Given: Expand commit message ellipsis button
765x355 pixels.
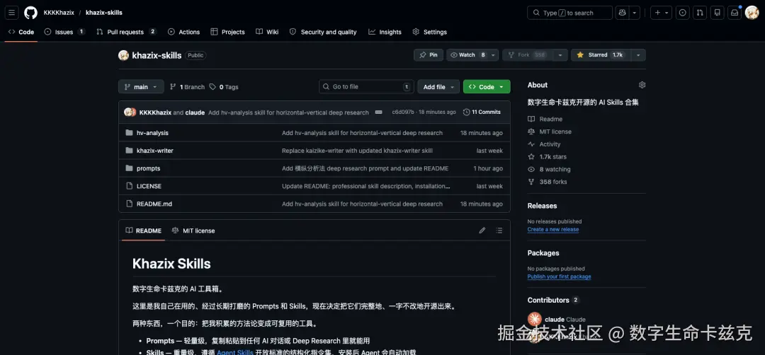Looking at the screenshot, I should [x=378, y=112].
